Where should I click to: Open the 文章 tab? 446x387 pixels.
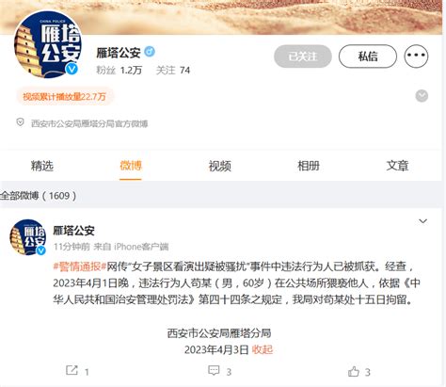(x=397, y=166)
